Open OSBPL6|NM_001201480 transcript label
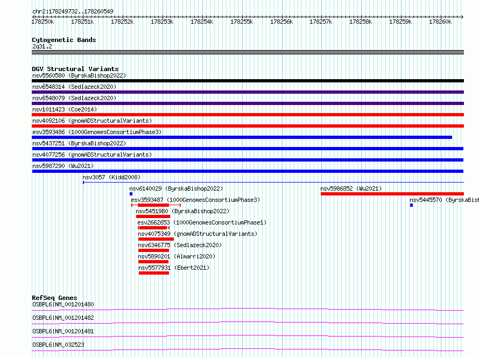The width and height of the screenshot is (479, 357). tap(63, 304)
